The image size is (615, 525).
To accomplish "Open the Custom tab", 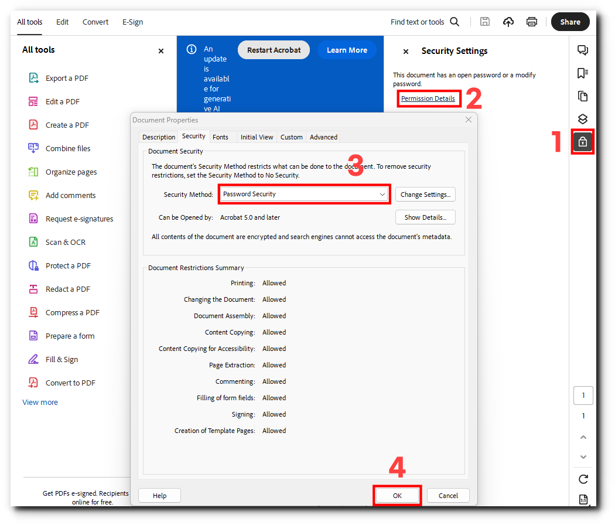I will 292,137.
